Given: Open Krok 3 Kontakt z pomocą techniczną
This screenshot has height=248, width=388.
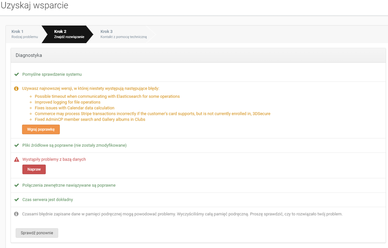Looking at the screenshot, I should pos(123,34).
